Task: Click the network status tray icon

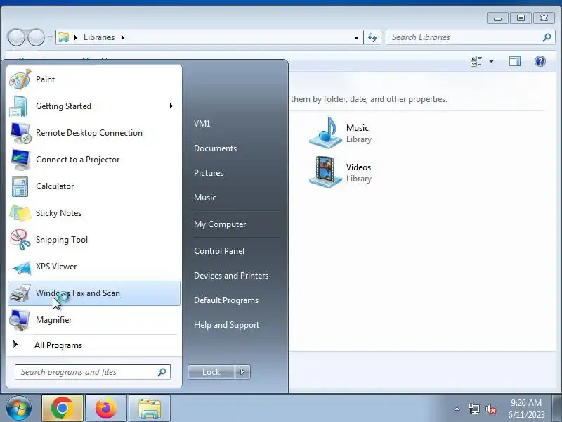Action: point(473,409)
